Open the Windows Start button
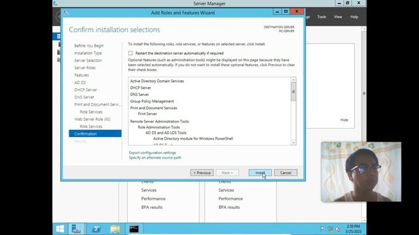Screen dimensions: 419x235 click(60, 229)
